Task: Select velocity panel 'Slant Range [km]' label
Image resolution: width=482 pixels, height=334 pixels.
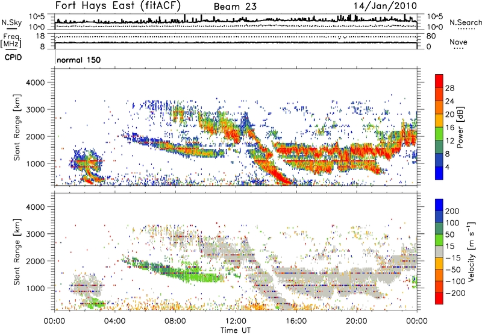Action: [x=17, y=252]
